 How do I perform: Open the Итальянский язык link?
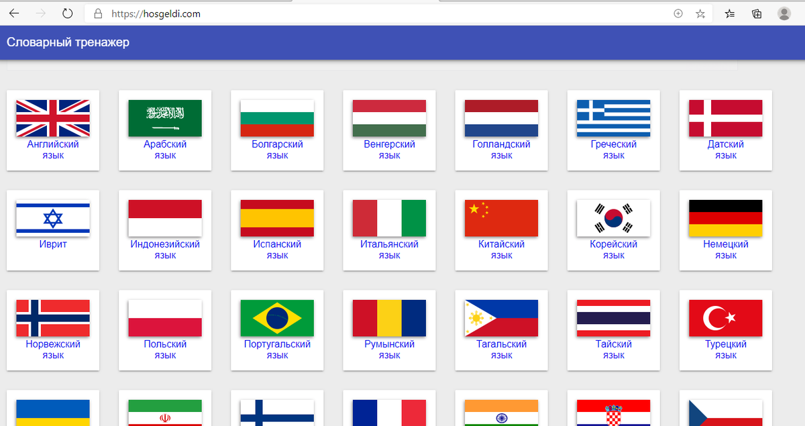[x=389, y=250]
